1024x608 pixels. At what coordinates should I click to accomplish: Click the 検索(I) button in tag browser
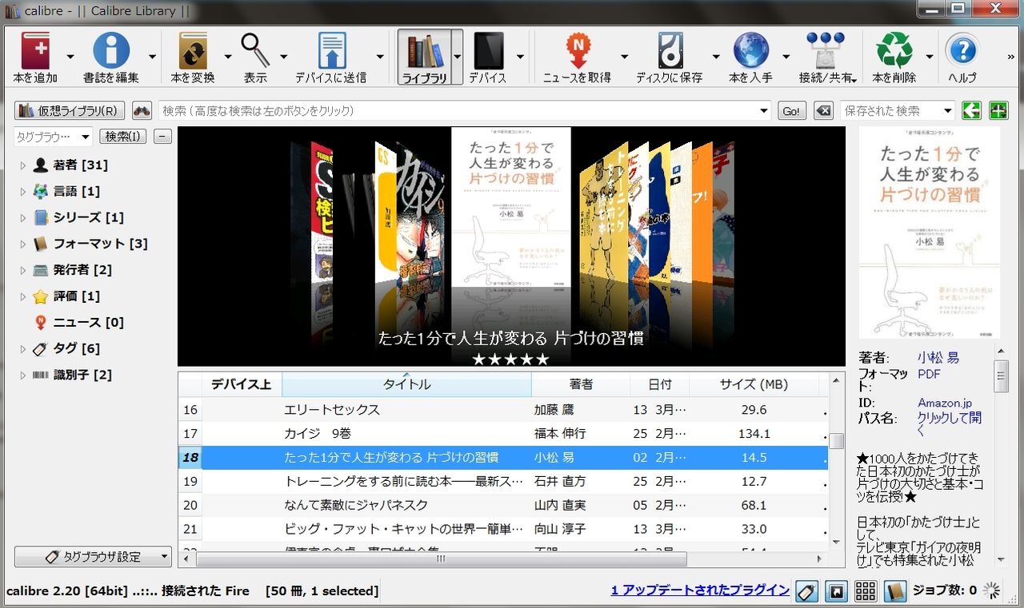pos(122,137)
